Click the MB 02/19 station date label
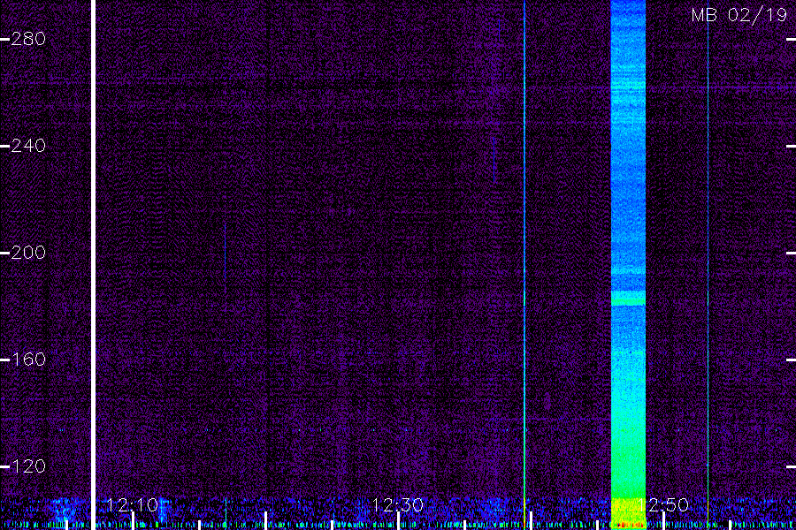 pos(739,15)
